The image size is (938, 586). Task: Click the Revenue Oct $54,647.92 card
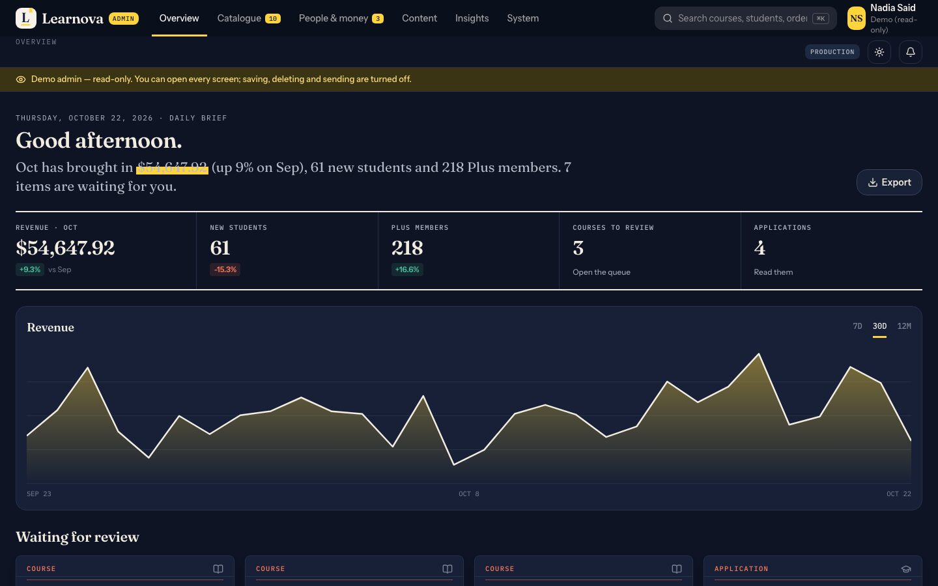click(106, 251)
